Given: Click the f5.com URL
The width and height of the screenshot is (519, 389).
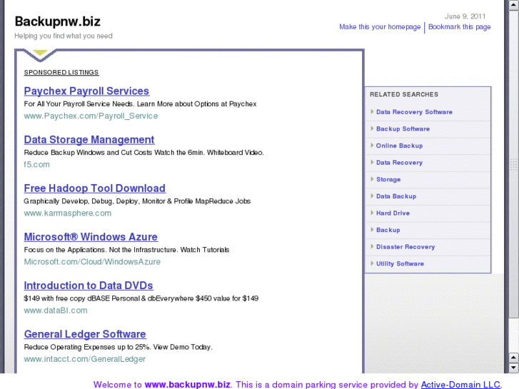Looking at the screenshot, I should (x=36, y=165).
